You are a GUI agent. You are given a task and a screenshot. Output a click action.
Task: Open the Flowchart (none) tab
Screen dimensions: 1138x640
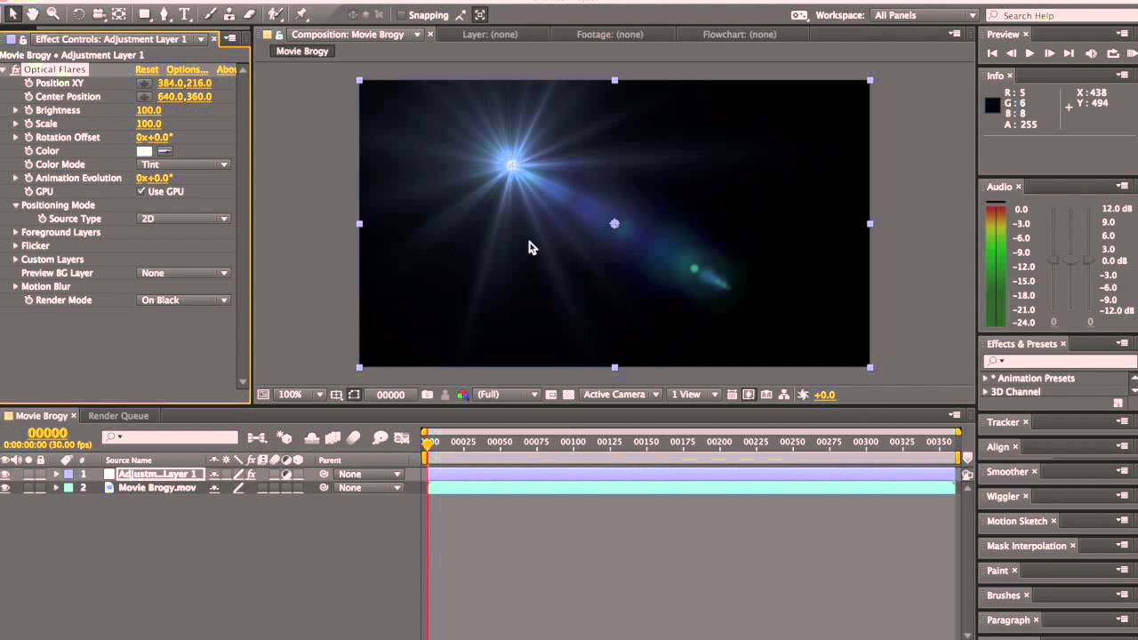click(740, 35)
